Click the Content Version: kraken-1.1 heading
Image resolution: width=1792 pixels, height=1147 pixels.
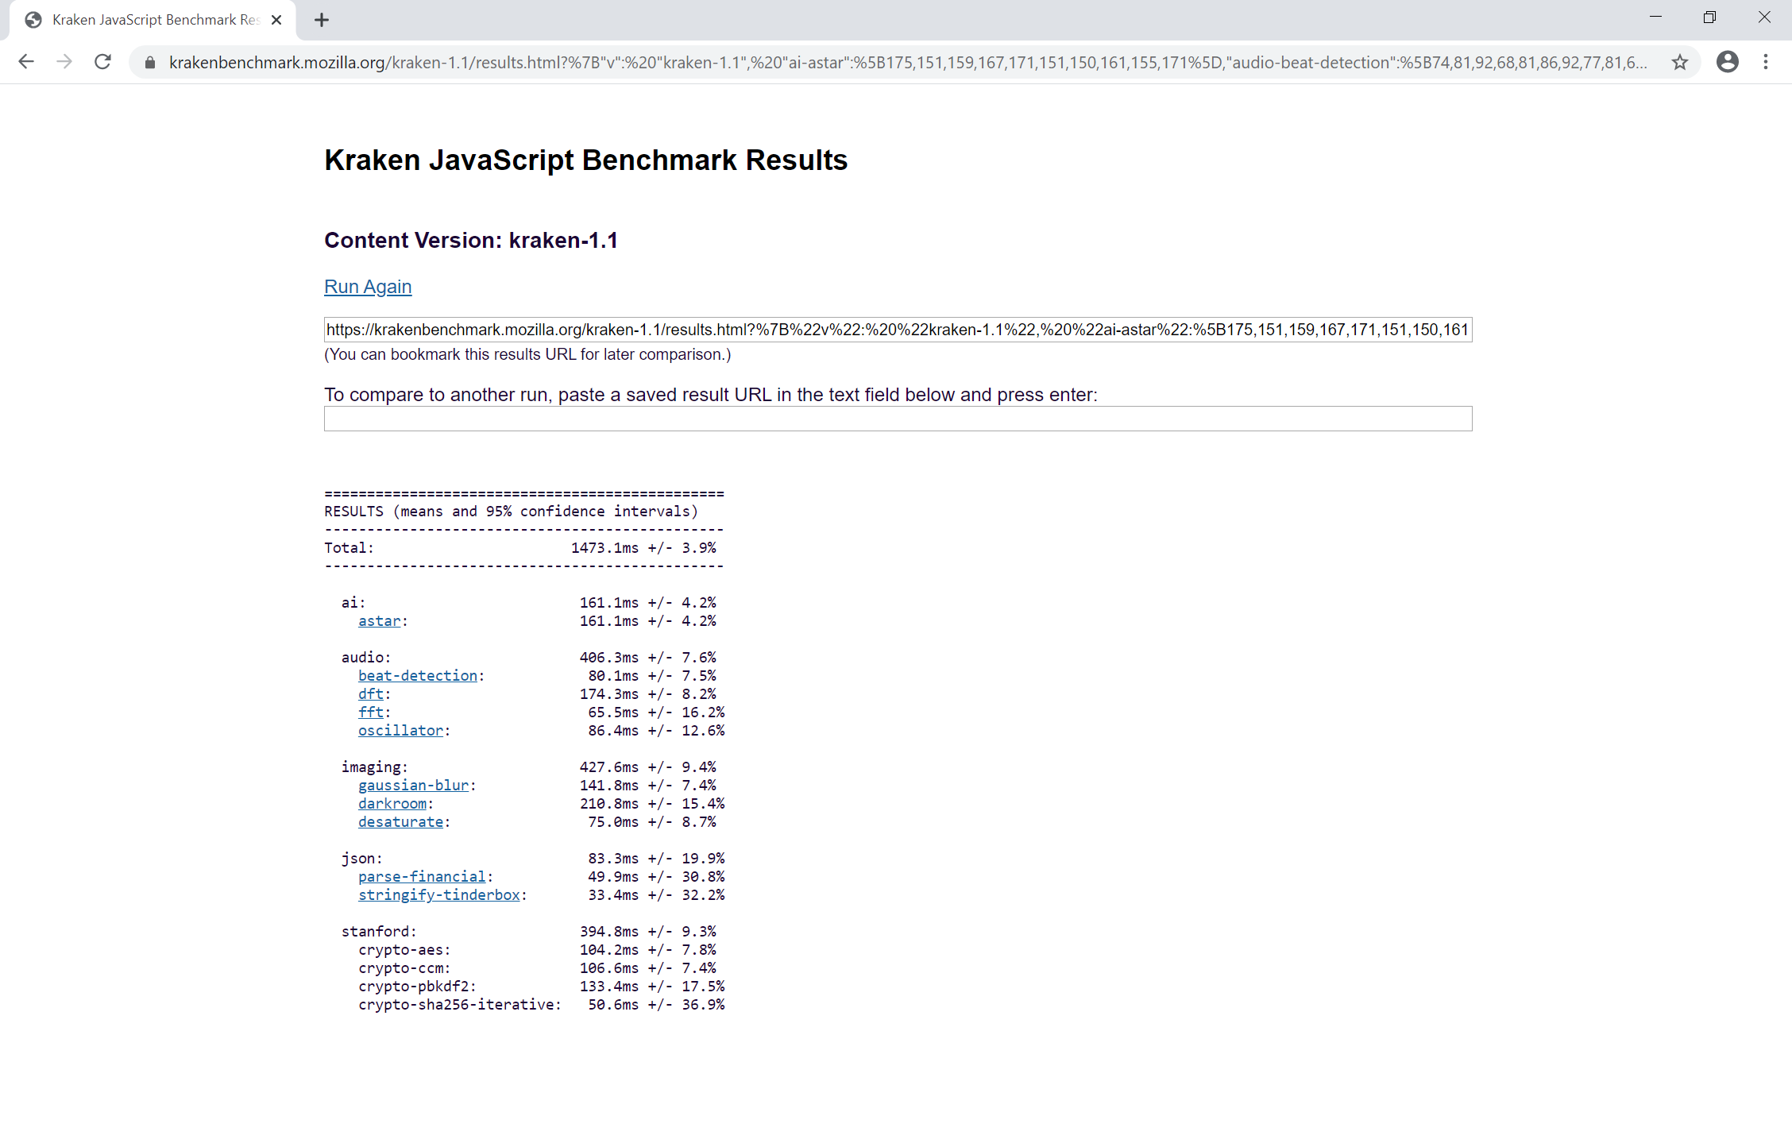(x=471, y=241)
